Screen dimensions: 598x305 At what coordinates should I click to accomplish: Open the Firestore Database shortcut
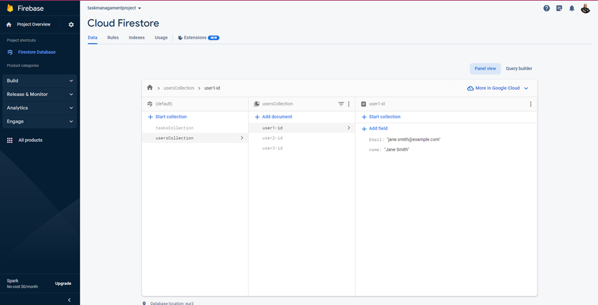pyautogui.click(x=37, y=52)
